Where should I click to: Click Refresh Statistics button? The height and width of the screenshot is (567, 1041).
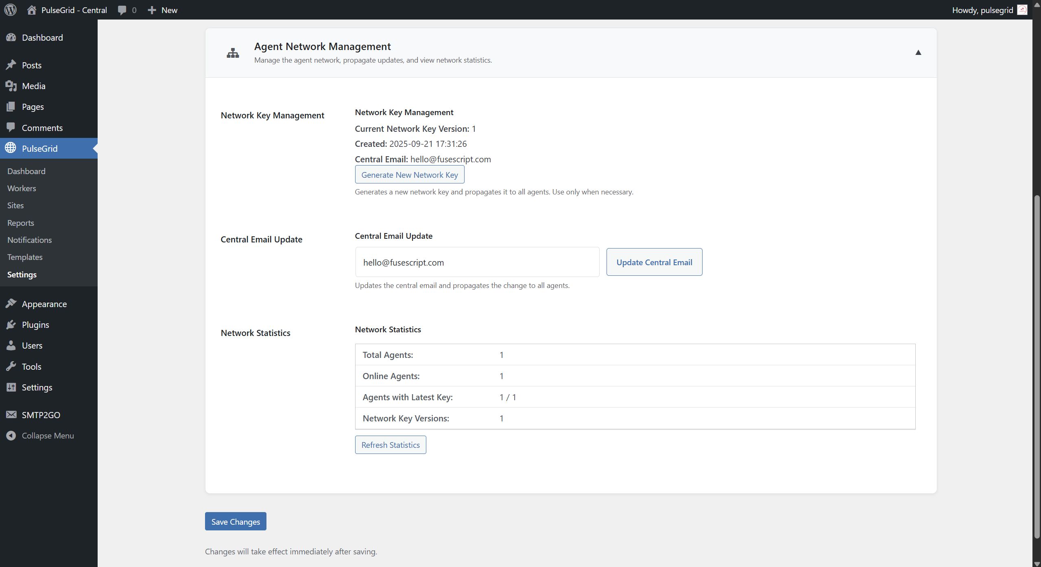tap(390, 445)
